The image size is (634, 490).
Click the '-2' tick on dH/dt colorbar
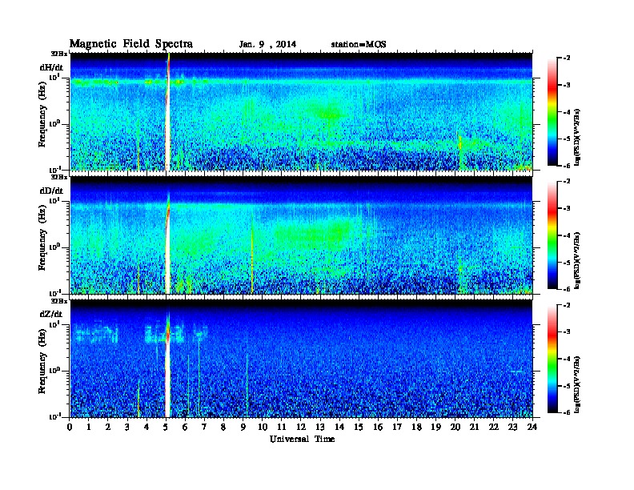point(567,58)
